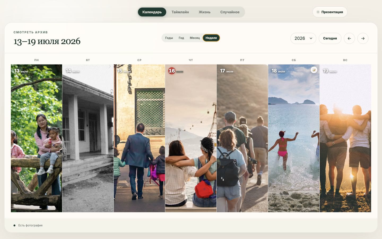
Task: Click the СМОТРЕТЬ АРХИВ label
Action: pos(31,32)
